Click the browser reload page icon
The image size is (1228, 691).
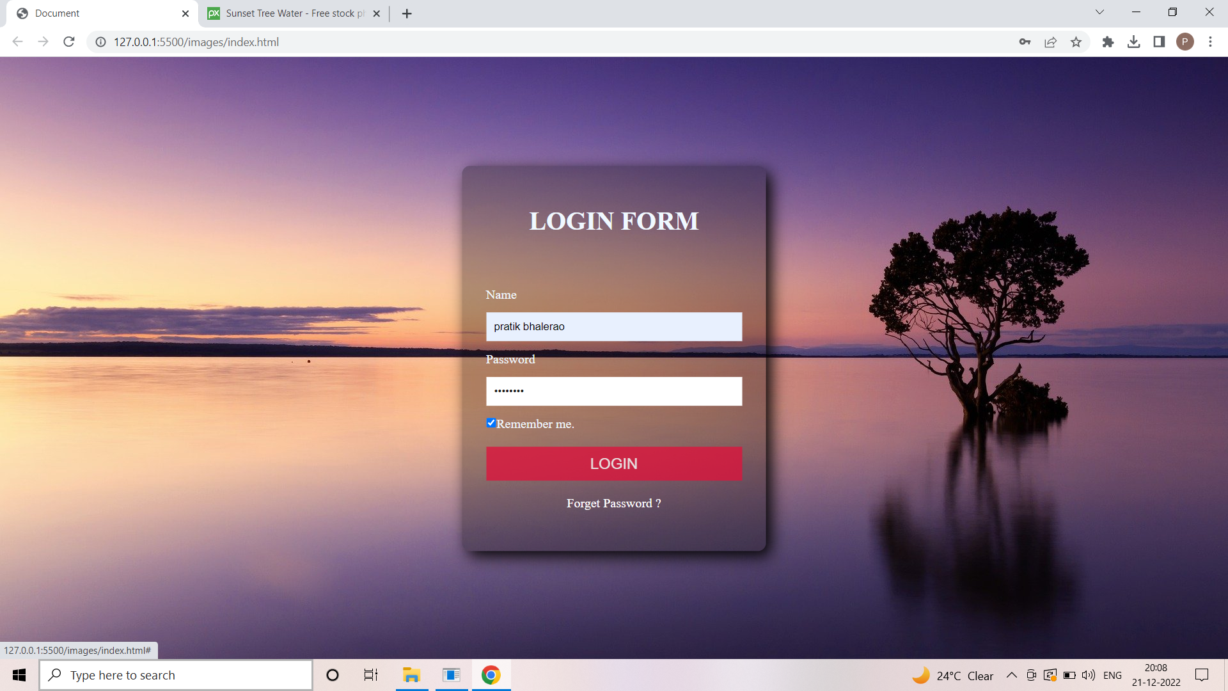tap(69, 42)
